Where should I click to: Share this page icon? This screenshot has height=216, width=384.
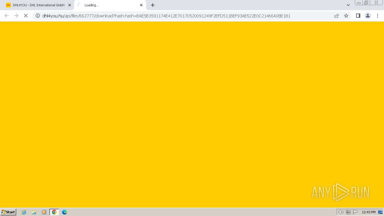click(x=337, y=16)
